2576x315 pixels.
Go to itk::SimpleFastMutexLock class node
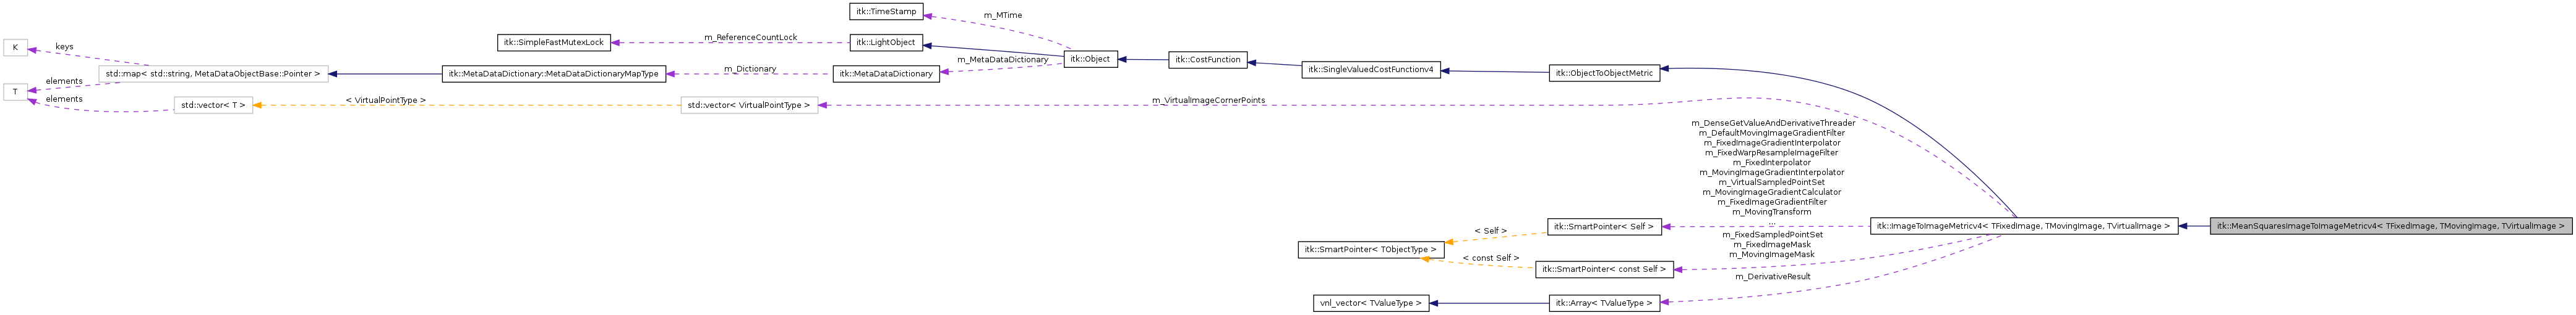tap(554, 43)
